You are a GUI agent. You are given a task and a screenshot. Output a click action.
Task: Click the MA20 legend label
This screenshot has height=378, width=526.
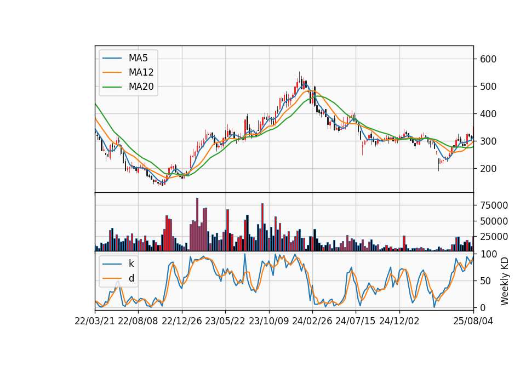point(141,87)
